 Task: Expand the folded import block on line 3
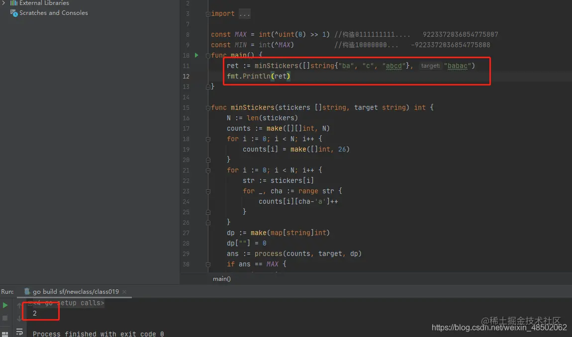tap(208, 14)
